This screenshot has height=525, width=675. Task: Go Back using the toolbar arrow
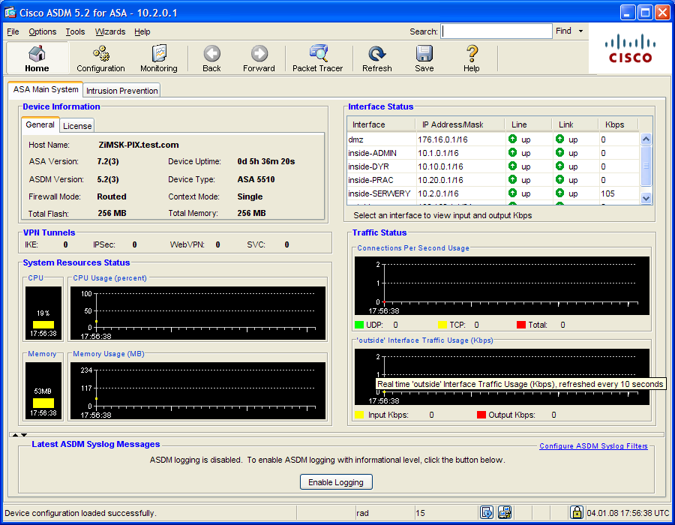coord(211,58)
